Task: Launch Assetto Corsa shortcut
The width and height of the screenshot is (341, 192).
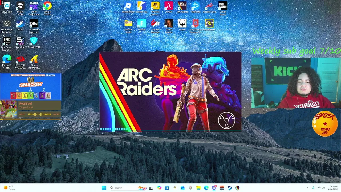Action: (209, 7)
